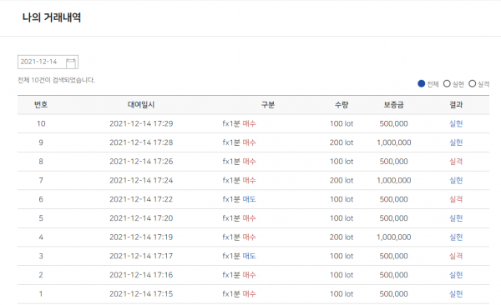Select the 실격 filter radio button

coord(472,83)
